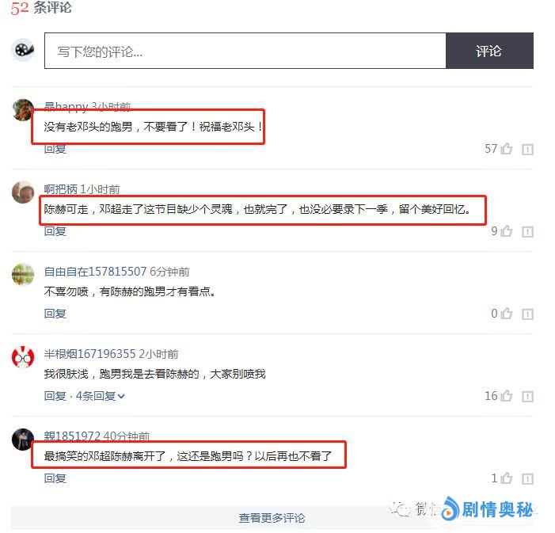Report the 57-like comment via flag icon
This screenshot has width=555, height=533.
point(527,150)
